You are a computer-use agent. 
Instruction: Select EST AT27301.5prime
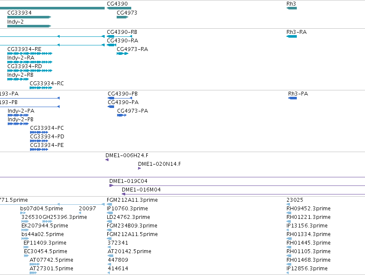pyautogui.click(x=33, y=273)
